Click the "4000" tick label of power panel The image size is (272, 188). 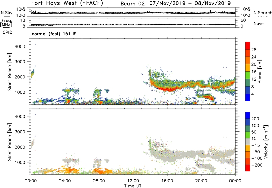tap(20, 46)
